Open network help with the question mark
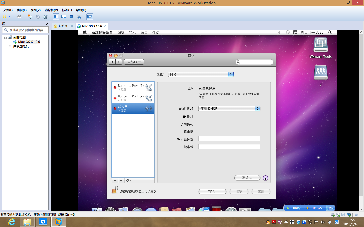364x227 pixels. (265, 178)
